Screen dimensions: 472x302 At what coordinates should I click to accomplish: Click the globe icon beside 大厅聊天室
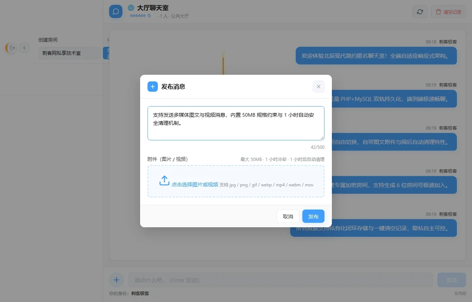point(131,8)
